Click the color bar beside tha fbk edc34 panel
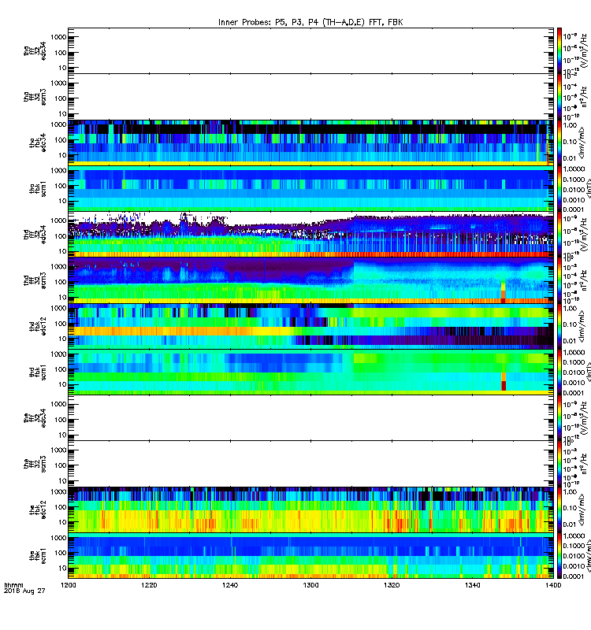Screen dimensions: 591x630 tap(559, 143)
